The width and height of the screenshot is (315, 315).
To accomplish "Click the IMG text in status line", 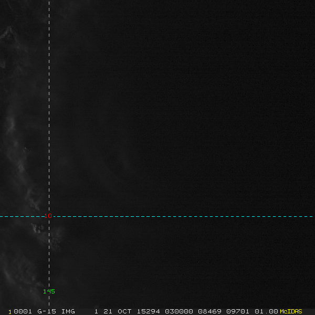I will coord(68,311).
